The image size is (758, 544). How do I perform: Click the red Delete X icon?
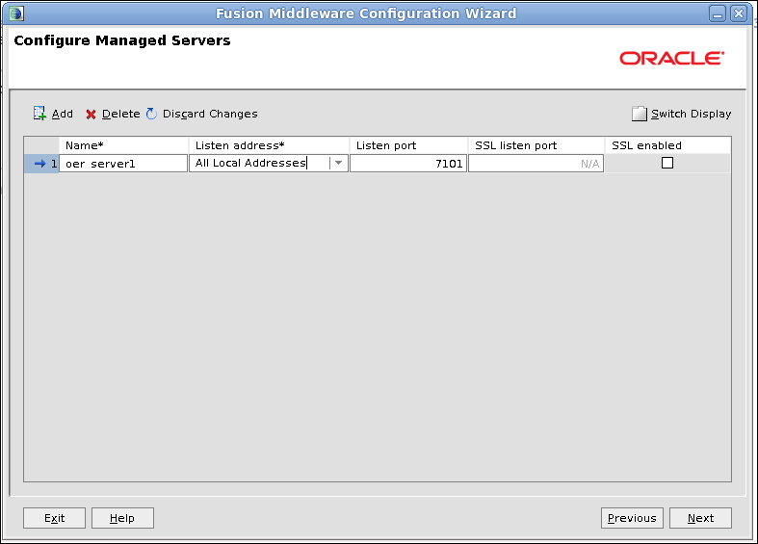pos(91,115)
